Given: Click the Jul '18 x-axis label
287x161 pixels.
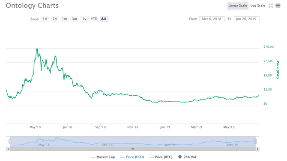Looking at the screenshot, I should pyautogui.click(x=67, y=127).
